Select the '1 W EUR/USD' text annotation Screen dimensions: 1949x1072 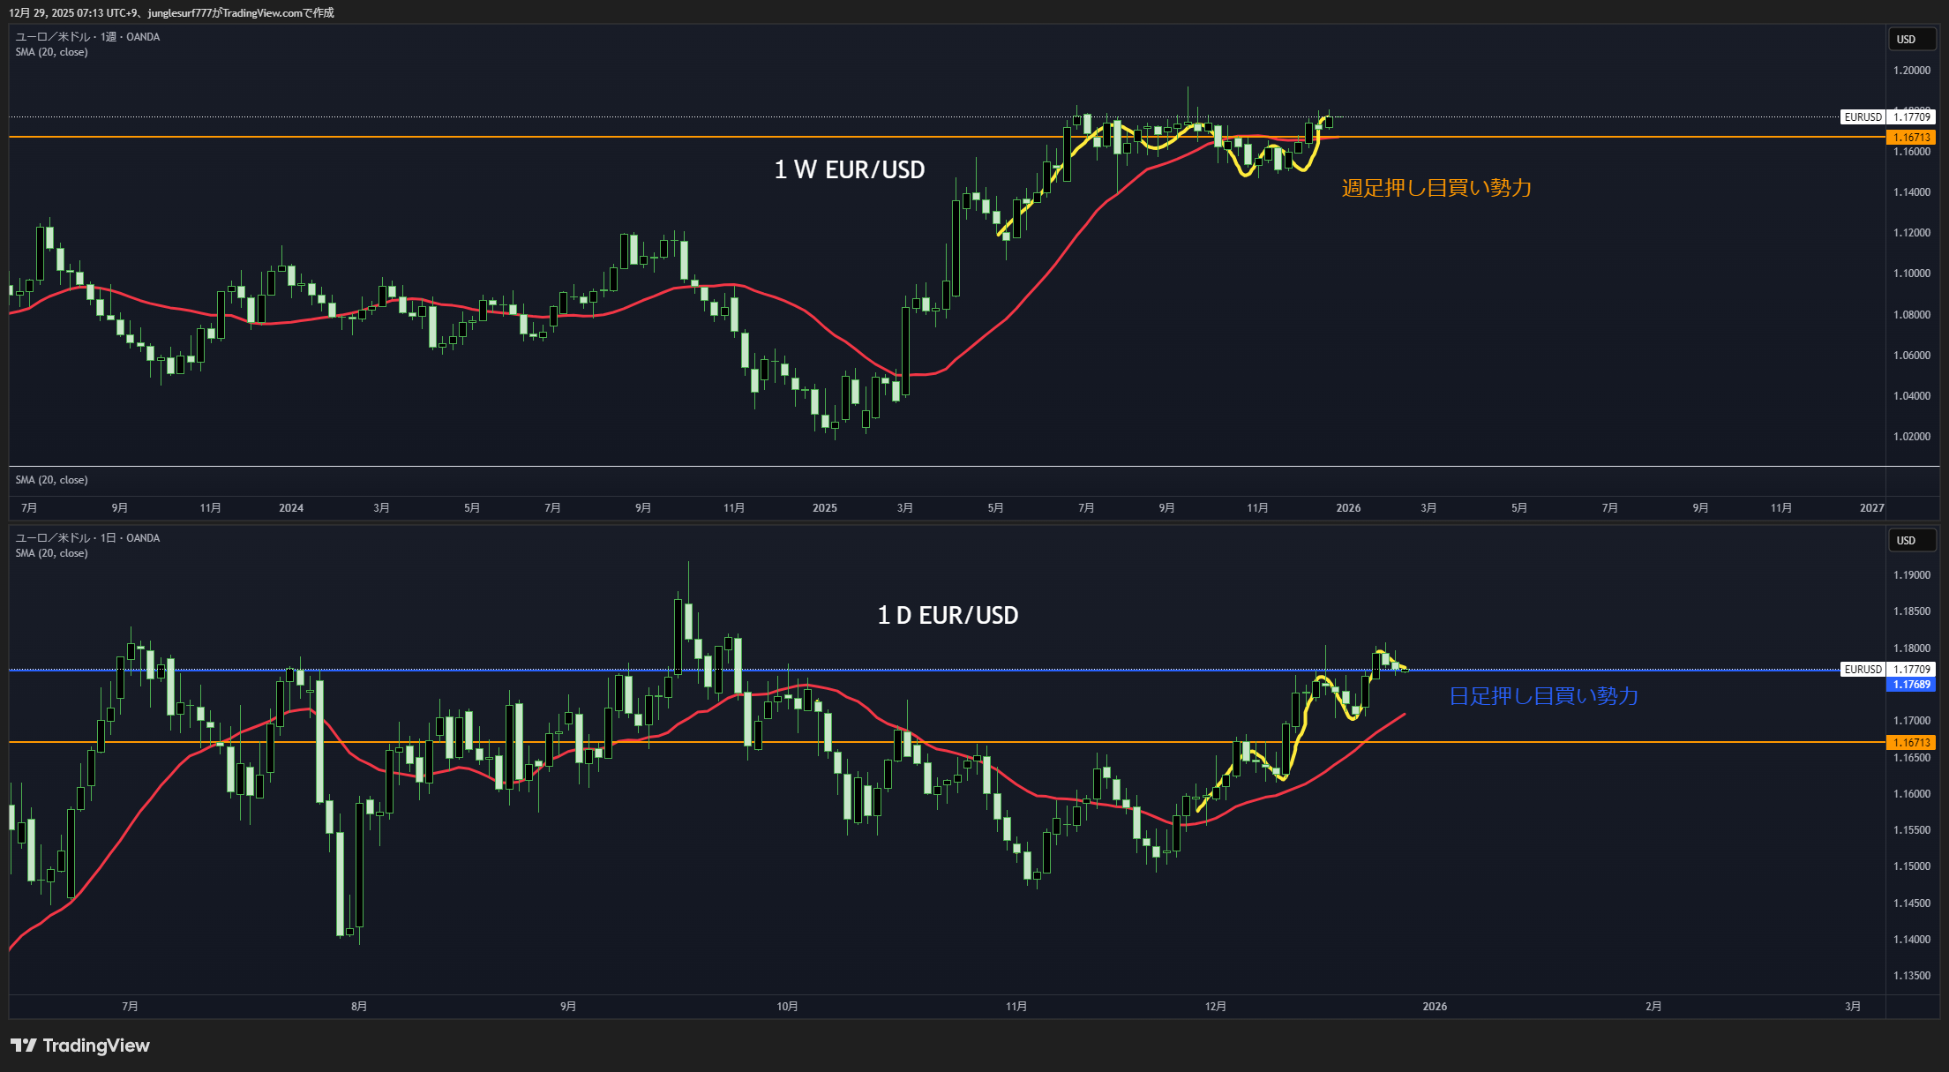[849, 169]
